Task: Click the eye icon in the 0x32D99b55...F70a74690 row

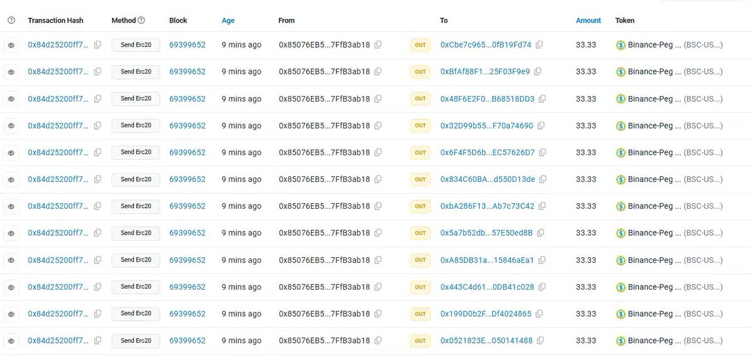Action: [x=11, y=126]
